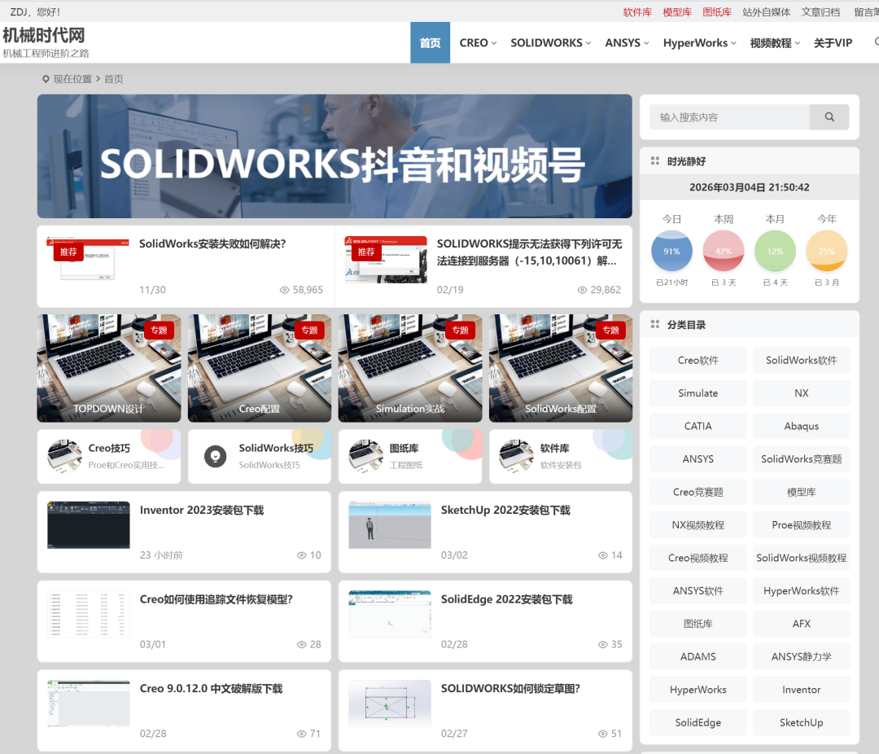Select the NX视频教程 category button

coord(698,525)
